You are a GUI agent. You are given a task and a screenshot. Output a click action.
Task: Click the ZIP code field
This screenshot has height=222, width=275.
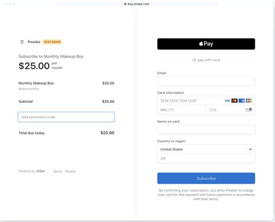(x=206, y=158)
